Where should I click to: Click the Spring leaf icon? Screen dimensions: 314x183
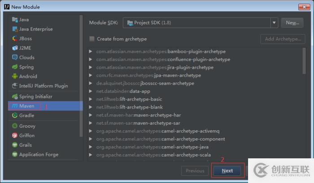coord(15,67)
